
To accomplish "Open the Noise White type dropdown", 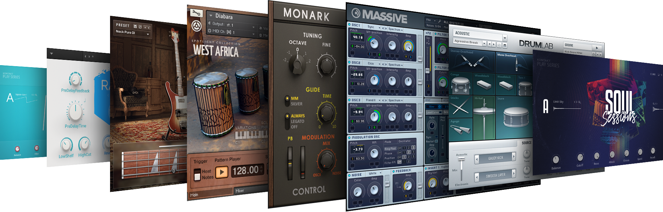I will (x=375, y=173).
